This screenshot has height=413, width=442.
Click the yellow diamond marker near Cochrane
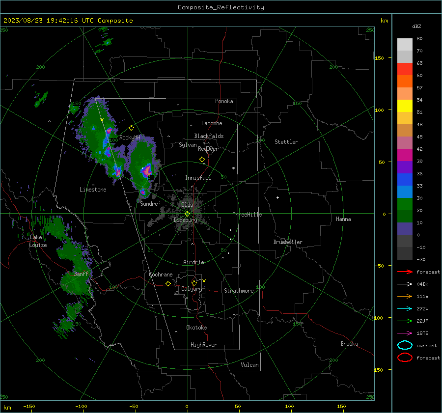[x=168, y=283]
